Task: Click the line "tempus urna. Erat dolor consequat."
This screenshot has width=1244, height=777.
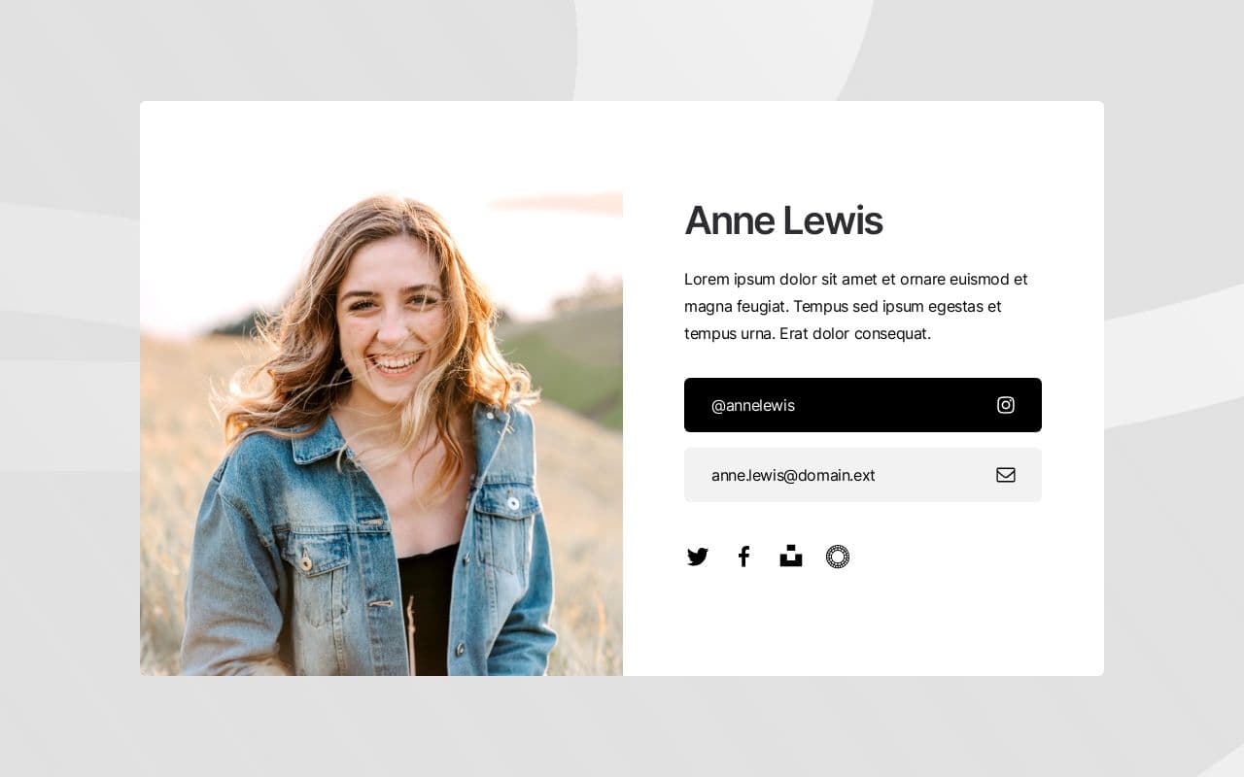Action: 808,333
